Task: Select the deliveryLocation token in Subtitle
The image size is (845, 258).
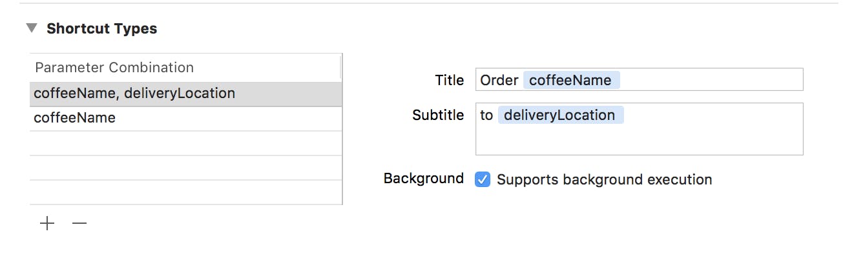Action: tap(559, 115)
